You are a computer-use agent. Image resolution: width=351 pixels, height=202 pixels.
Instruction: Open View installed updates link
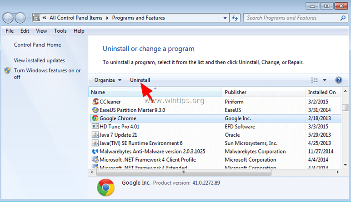(x=40, y=60)
